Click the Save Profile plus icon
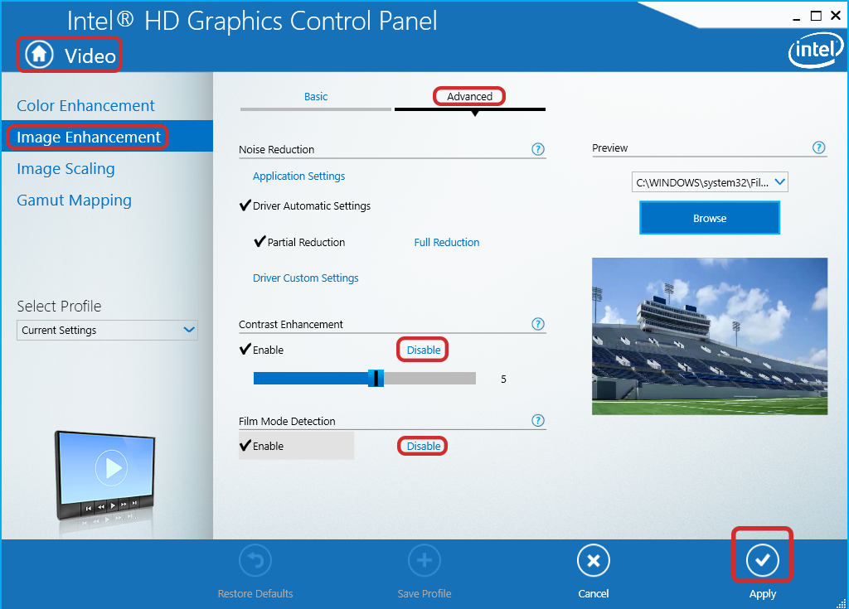 [x=424, y=561]
